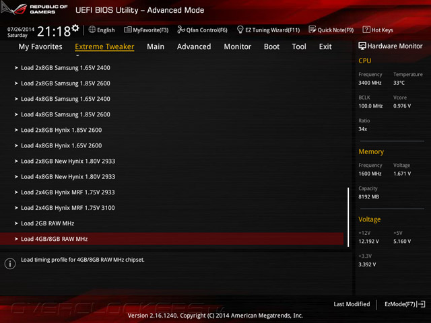This screenshot has height=323, width=431.
Task: Open the Boot tab
Action: click(271, 46)
